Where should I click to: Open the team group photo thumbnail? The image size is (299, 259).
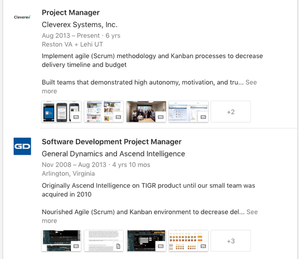[x=146, y=112]
